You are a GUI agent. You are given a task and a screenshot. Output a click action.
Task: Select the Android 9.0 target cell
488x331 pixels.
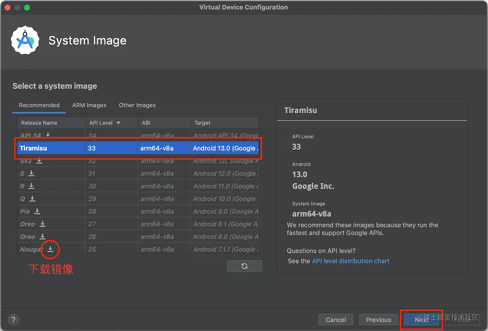pos(225,211)
